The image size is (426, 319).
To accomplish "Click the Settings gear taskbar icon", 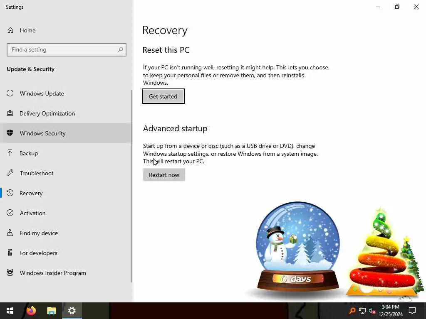I will click(x=72, y=311).
